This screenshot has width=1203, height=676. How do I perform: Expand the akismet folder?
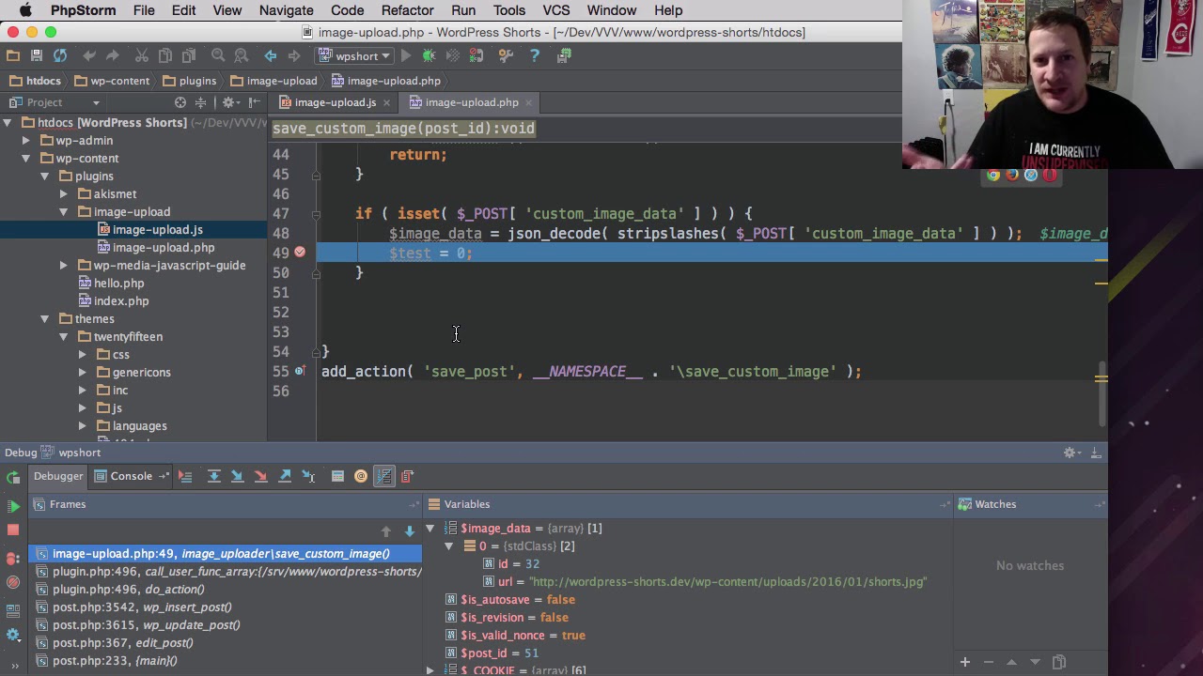point(63,194)
